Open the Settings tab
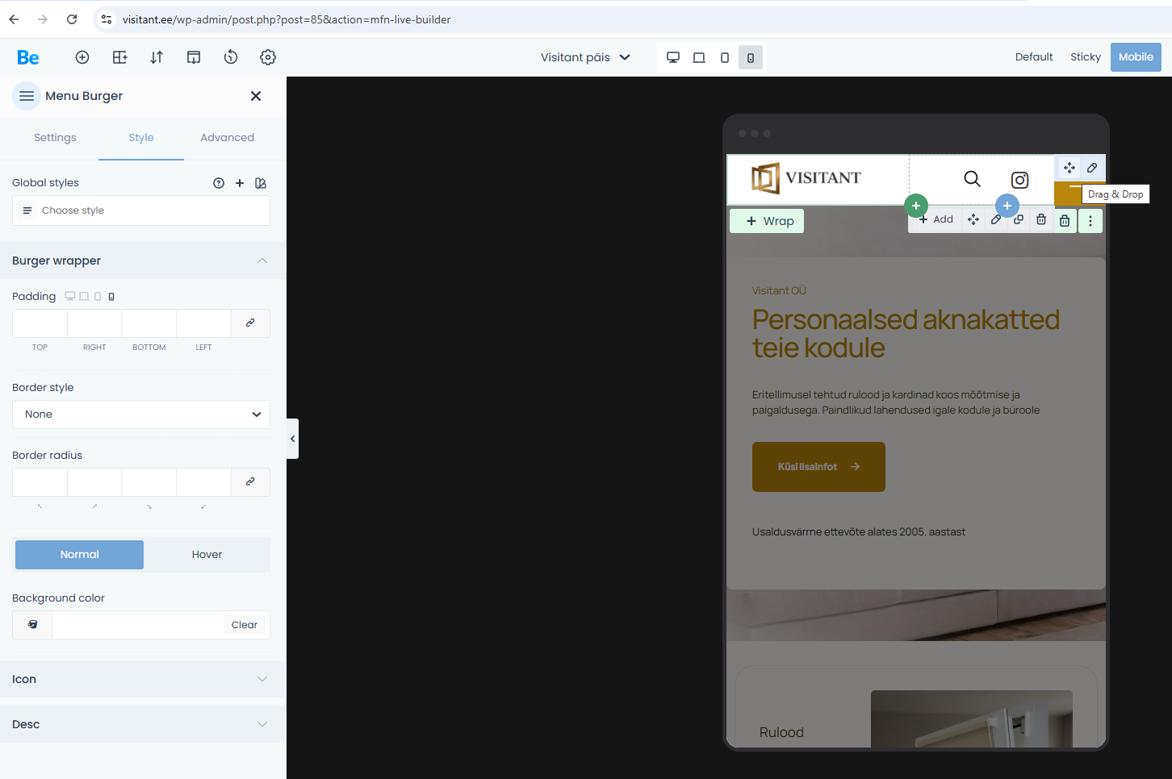This screenshot has width=1172, height=779. point(55,138)
